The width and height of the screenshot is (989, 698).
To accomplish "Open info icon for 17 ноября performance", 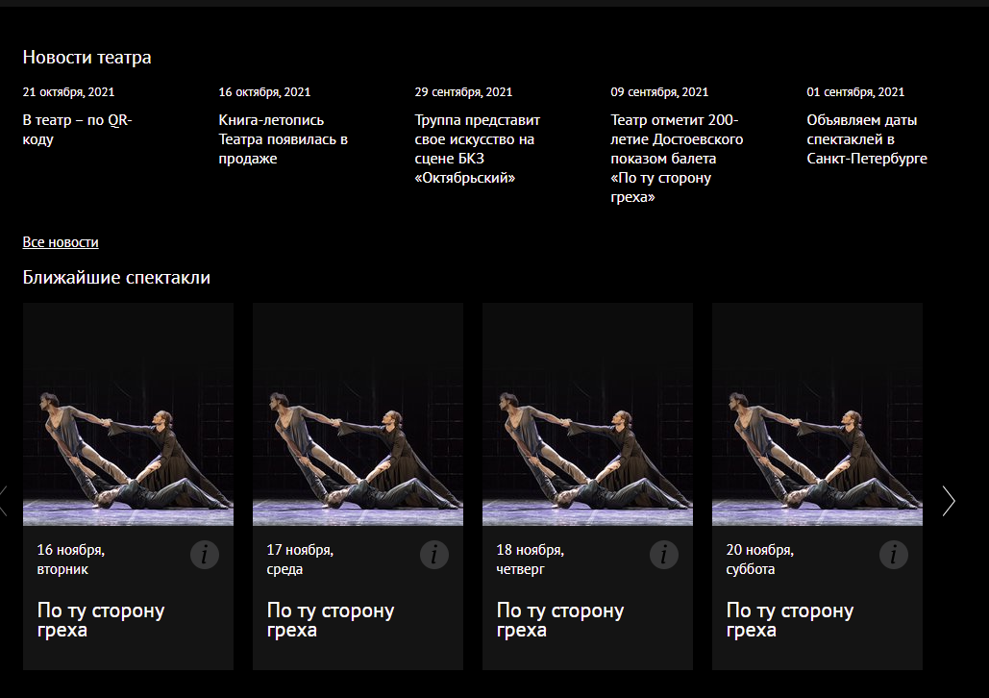I will (x=434, y=555).
